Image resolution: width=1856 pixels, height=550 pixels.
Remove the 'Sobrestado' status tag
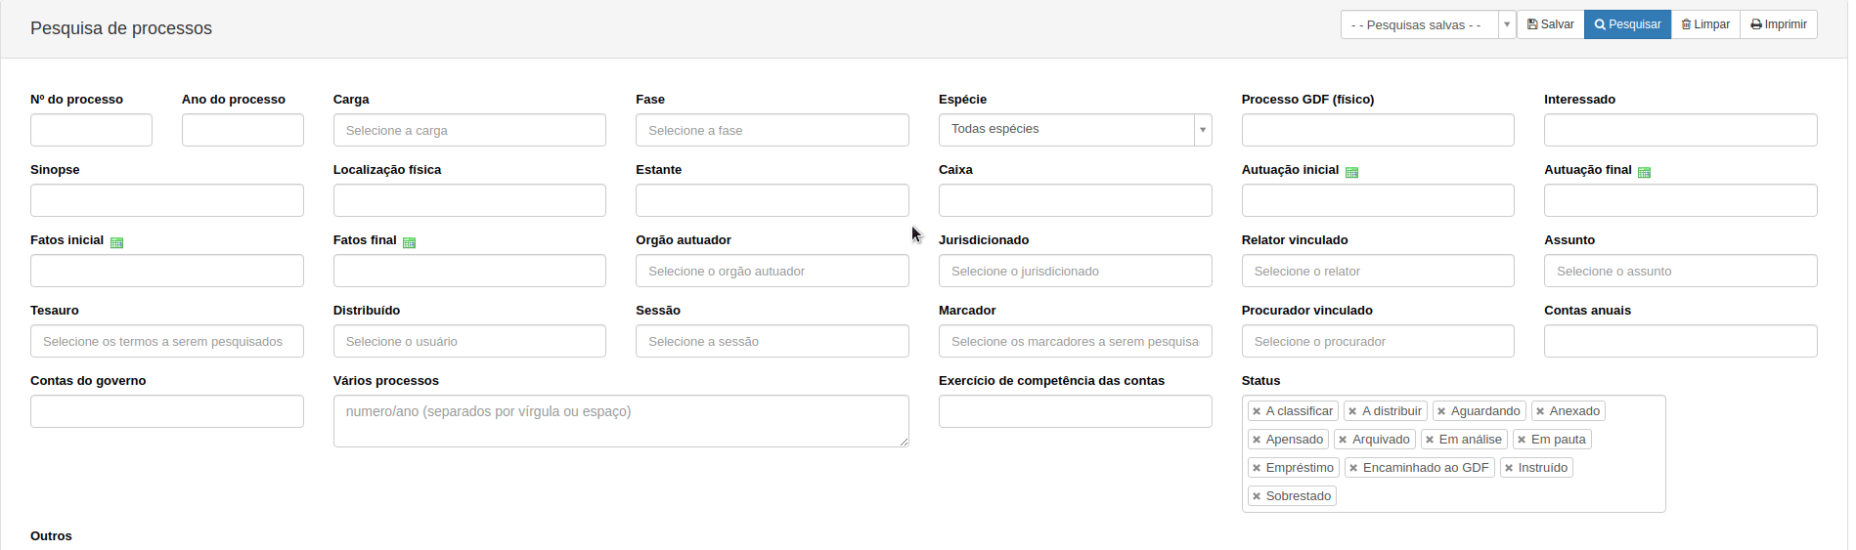(1257, 496)
